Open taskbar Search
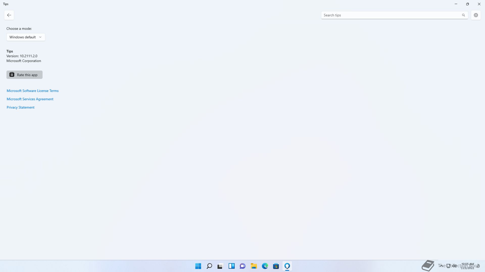 click(209, 266)
